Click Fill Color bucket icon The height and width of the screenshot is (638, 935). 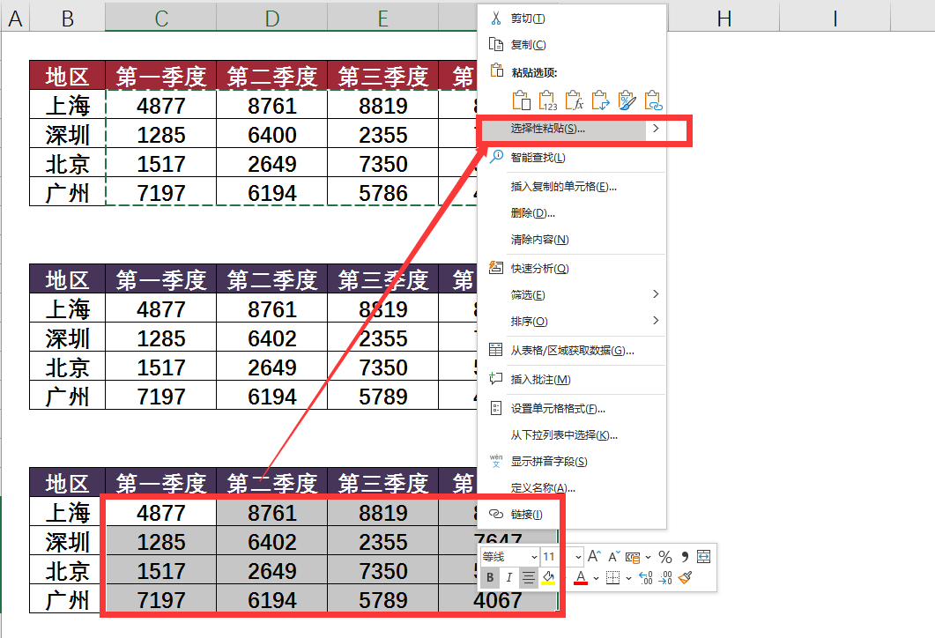tap(549, 577)
